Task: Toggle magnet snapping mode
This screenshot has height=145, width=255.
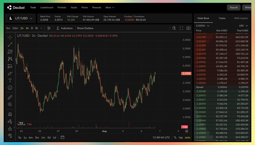Action: tap(10, 114)
